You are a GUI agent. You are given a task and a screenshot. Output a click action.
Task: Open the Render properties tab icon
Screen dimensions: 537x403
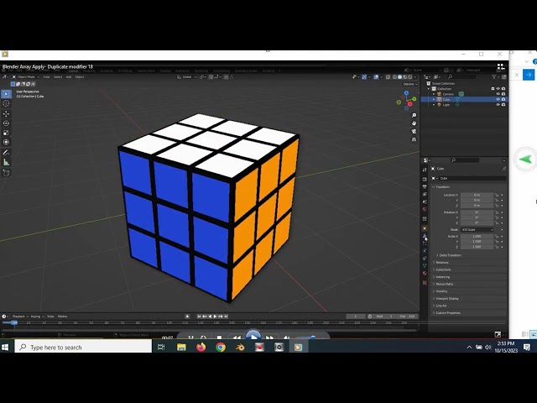(425, 179)
